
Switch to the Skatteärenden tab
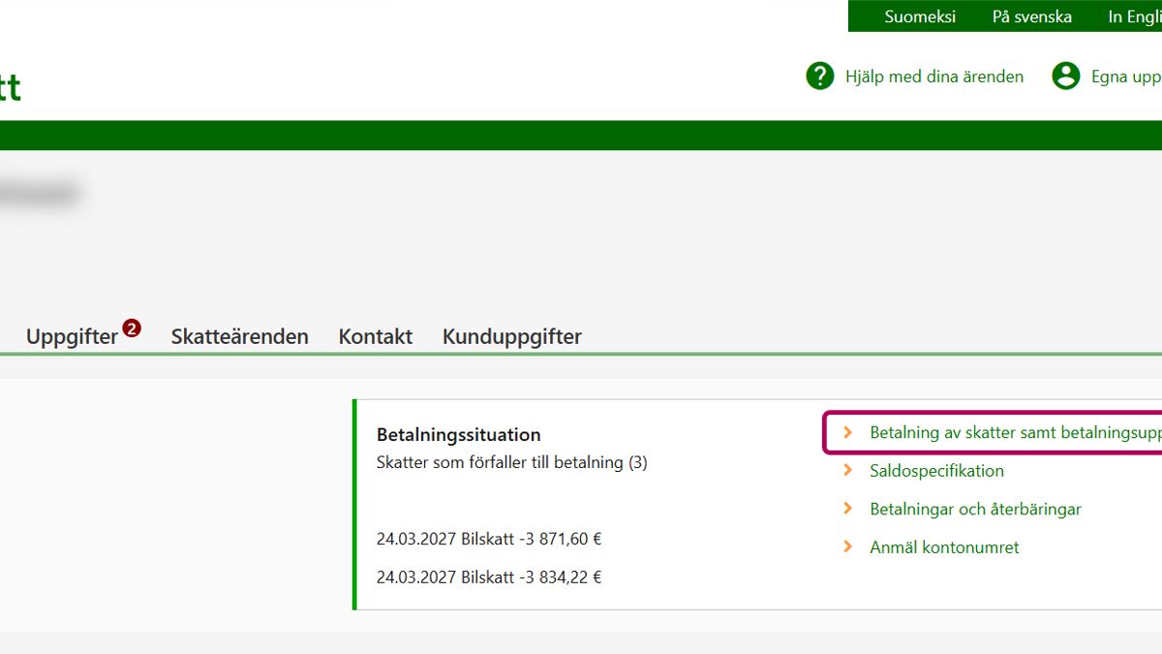239,337
